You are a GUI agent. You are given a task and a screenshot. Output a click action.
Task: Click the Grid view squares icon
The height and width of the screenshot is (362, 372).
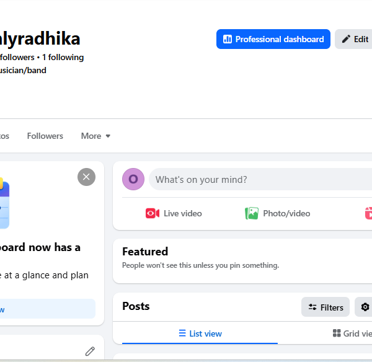click(337, 333)
